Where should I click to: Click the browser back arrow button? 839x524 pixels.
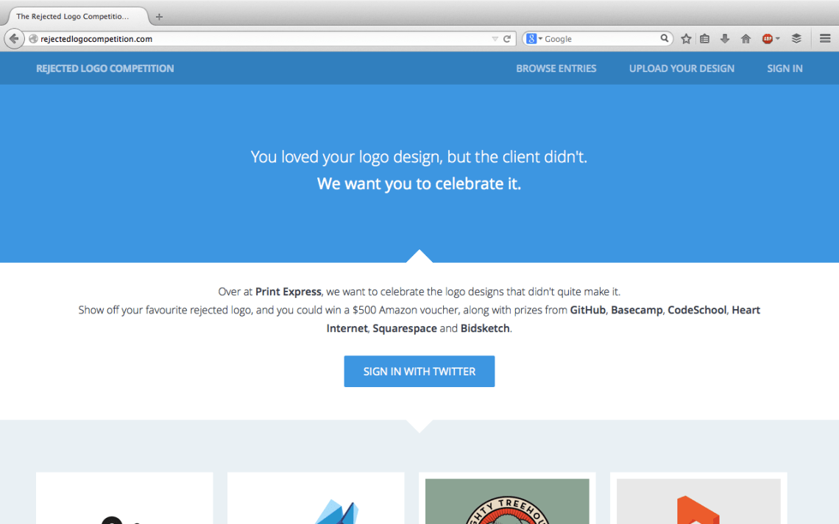[14, 39]
